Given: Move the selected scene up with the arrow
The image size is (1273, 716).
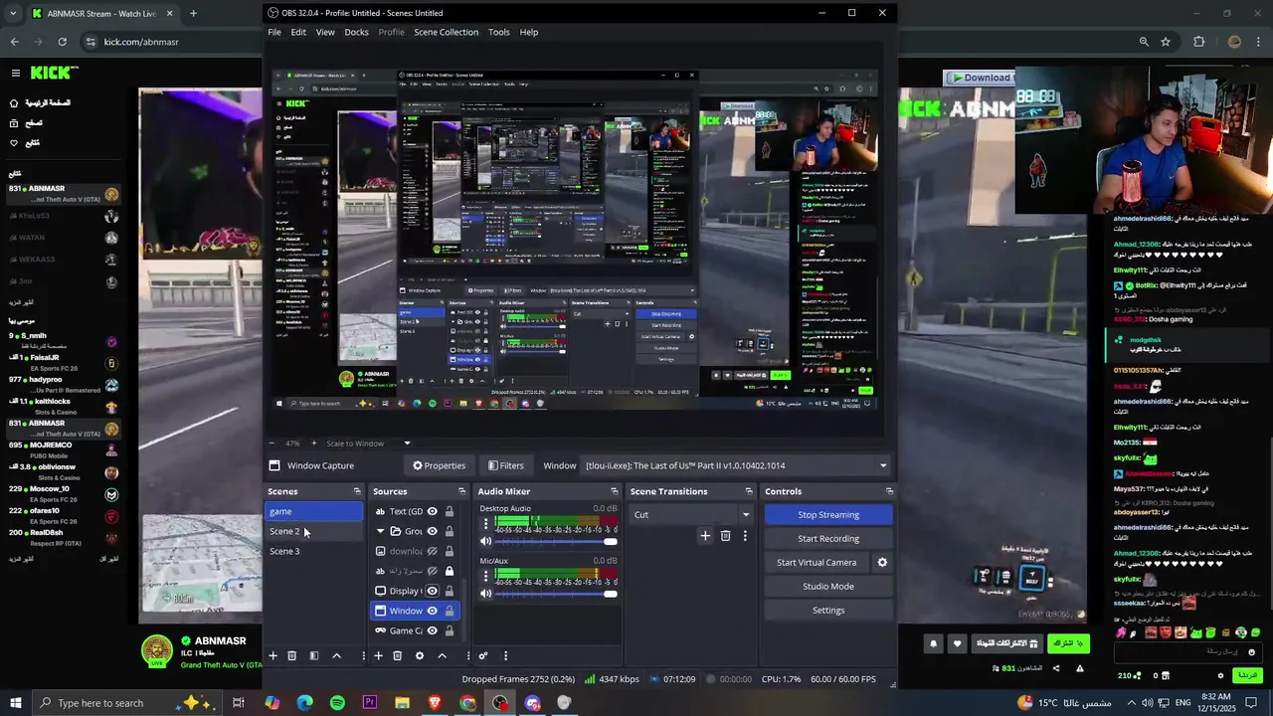Looking at the screenshot, I should [336, 655].
